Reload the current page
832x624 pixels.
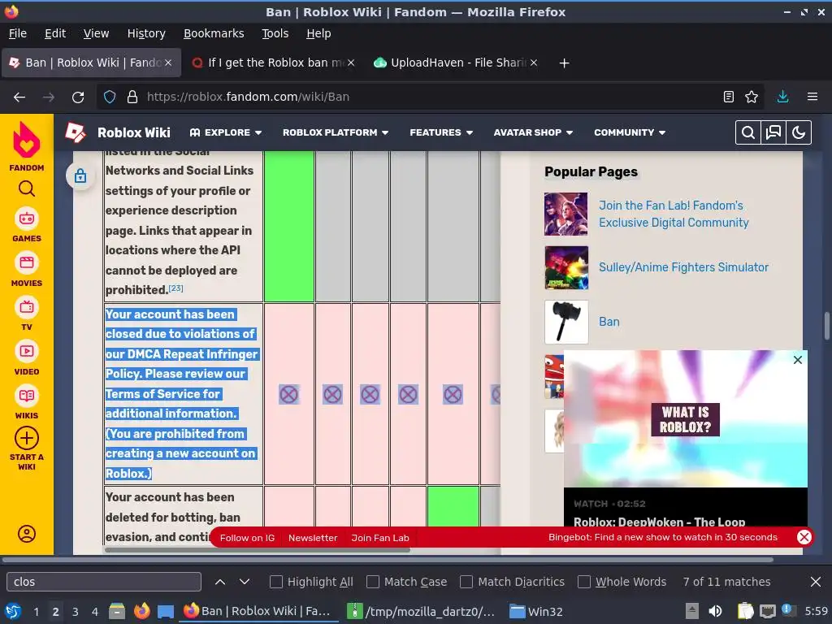pyautogui.click(x=78, y=97)
